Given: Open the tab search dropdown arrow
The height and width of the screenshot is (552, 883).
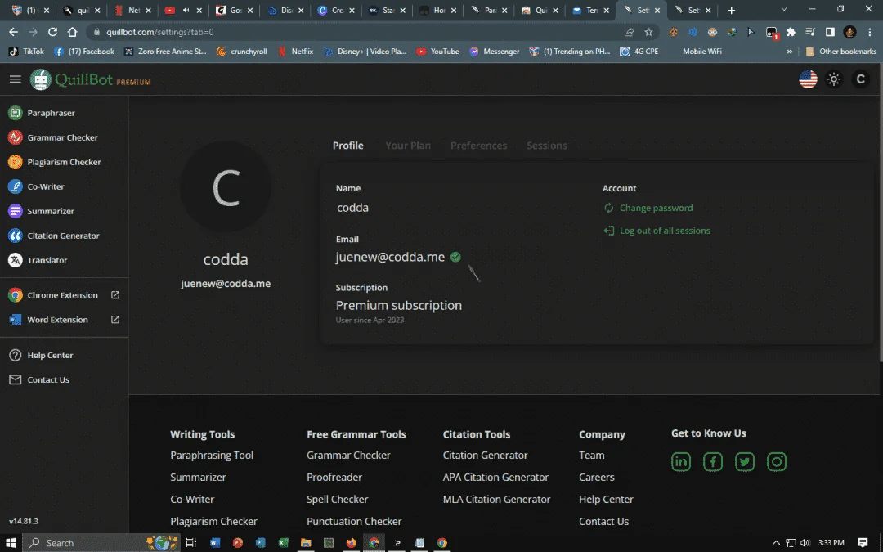Looking at the screenshot, I should click(x=784, y=10).
